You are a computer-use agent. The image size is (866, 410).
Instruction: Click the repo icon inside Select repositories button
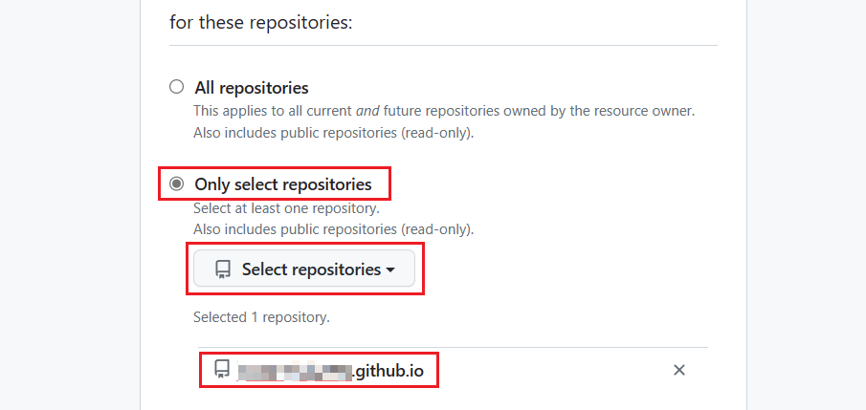(223, 270)
